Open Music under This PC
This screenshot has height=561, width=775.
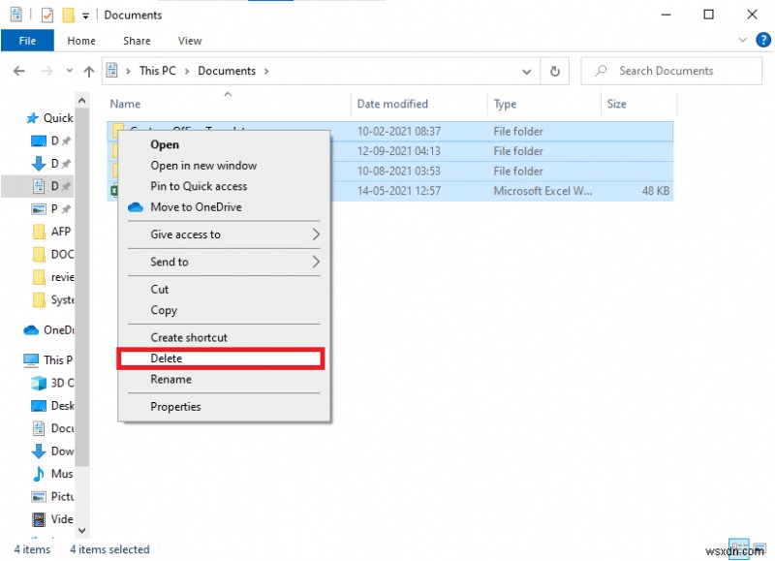coord(52,474)
